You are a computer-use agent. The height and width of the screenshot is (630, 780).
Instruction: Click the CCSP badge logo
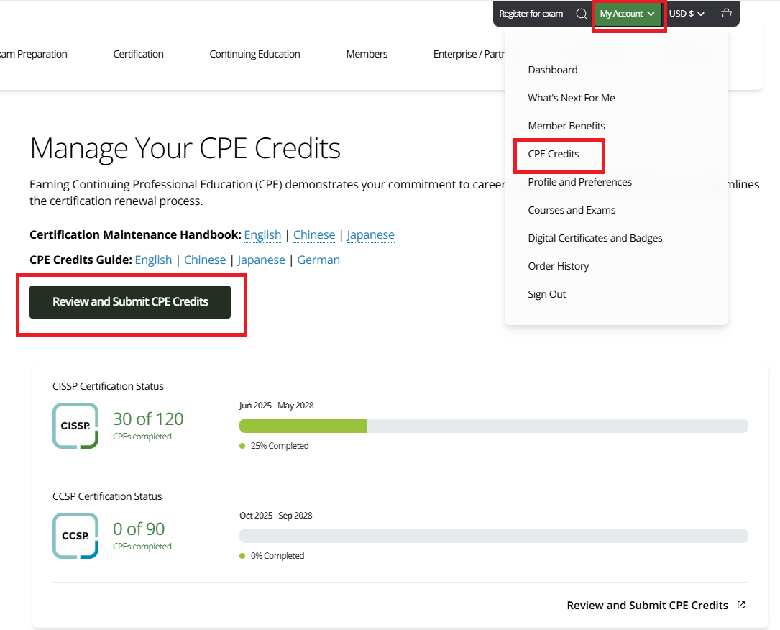(x=75, y=536)
